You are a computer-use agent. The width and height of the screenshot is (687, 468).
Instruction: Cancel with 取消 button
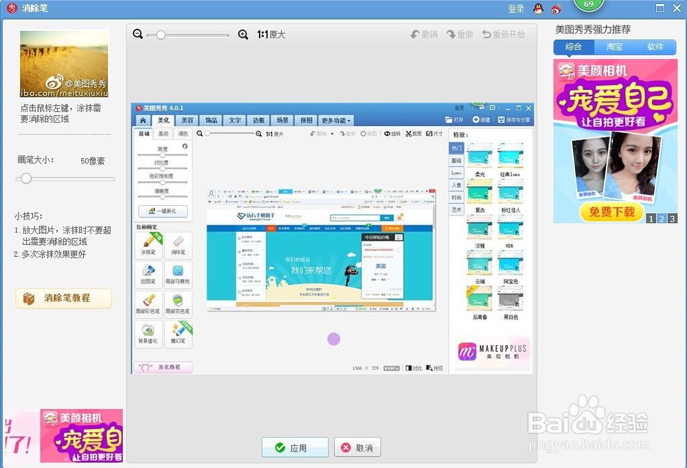coord(357,447)
